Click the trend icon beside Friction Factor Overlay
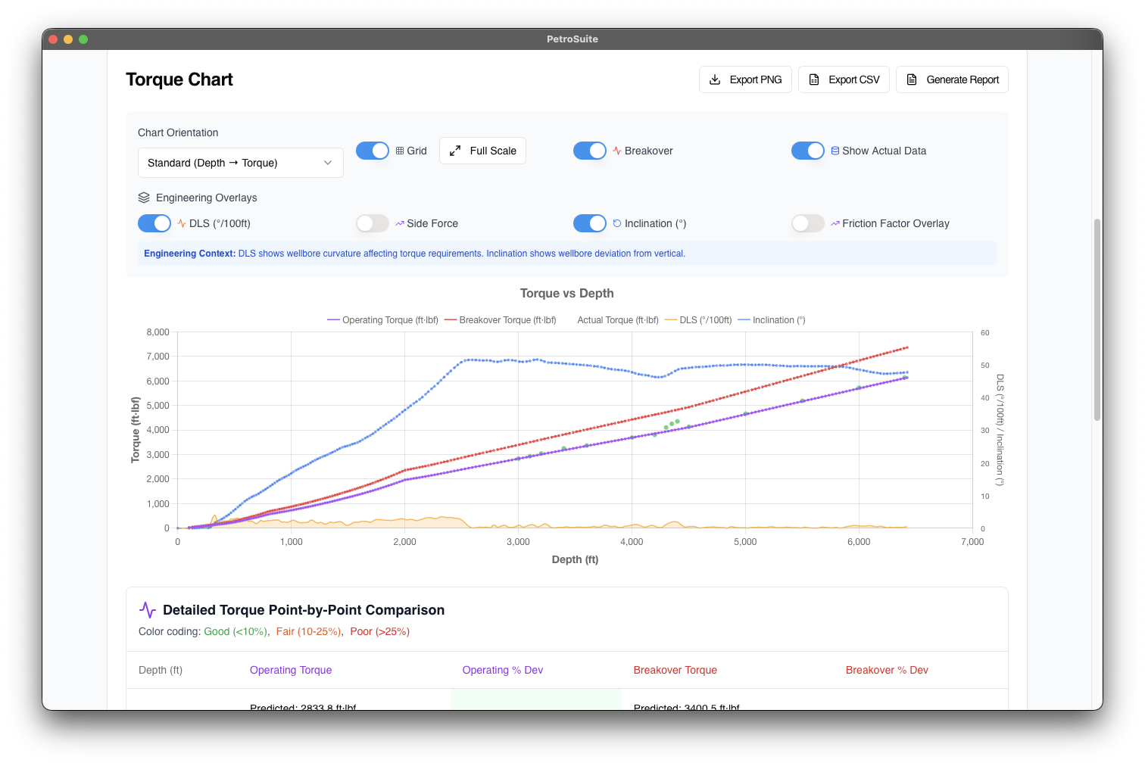 click(835, 223)
